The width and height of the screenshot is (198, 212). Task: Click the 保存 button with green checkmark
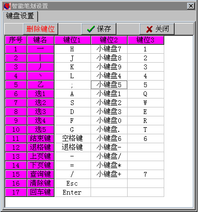pos(99,29)
